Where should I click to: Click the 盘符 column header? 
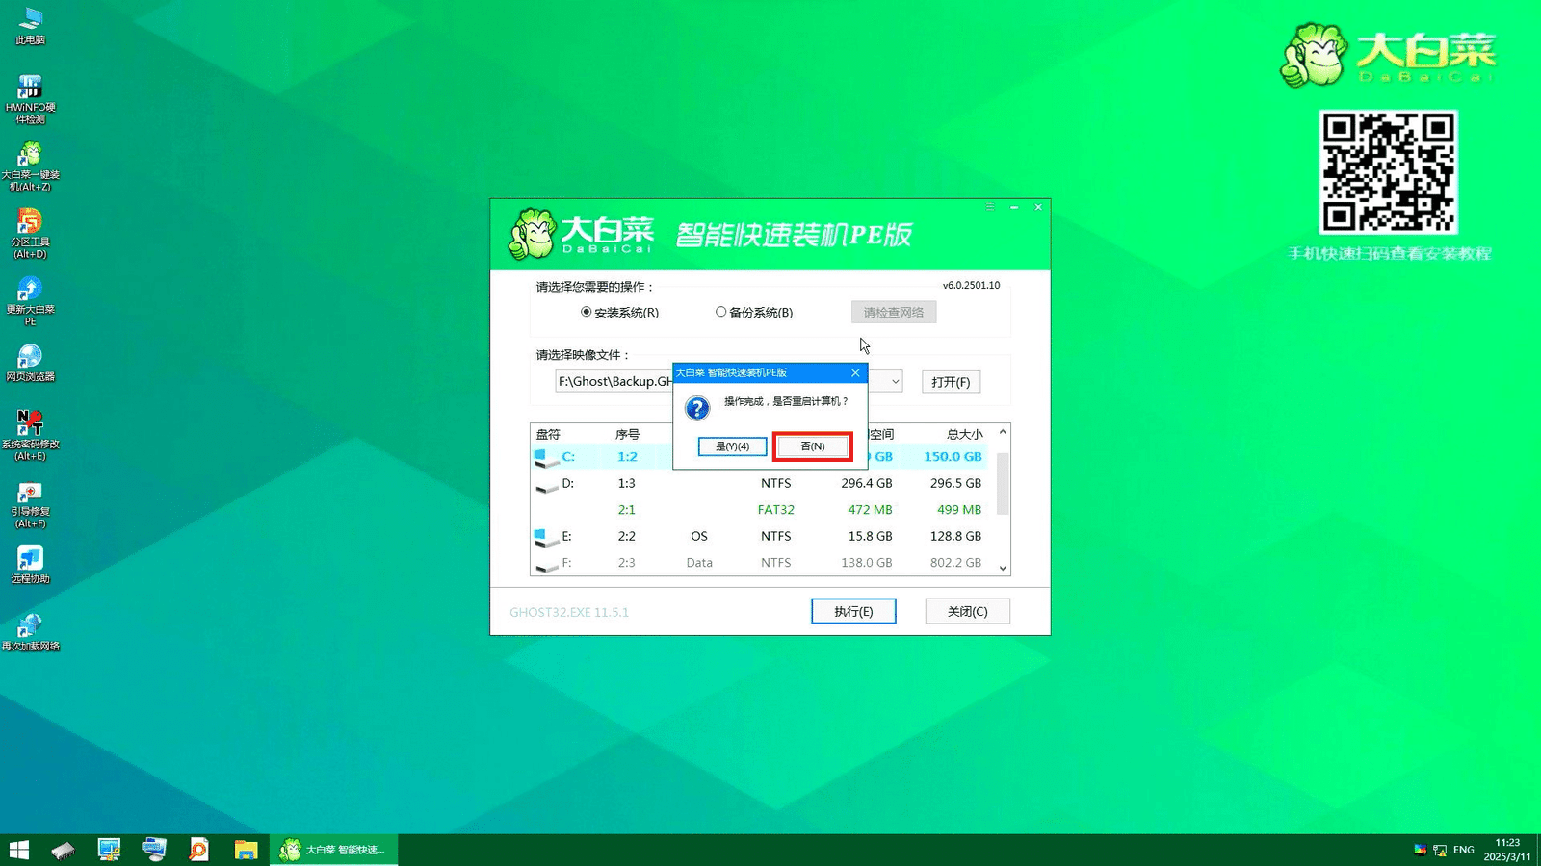[548, 434]
